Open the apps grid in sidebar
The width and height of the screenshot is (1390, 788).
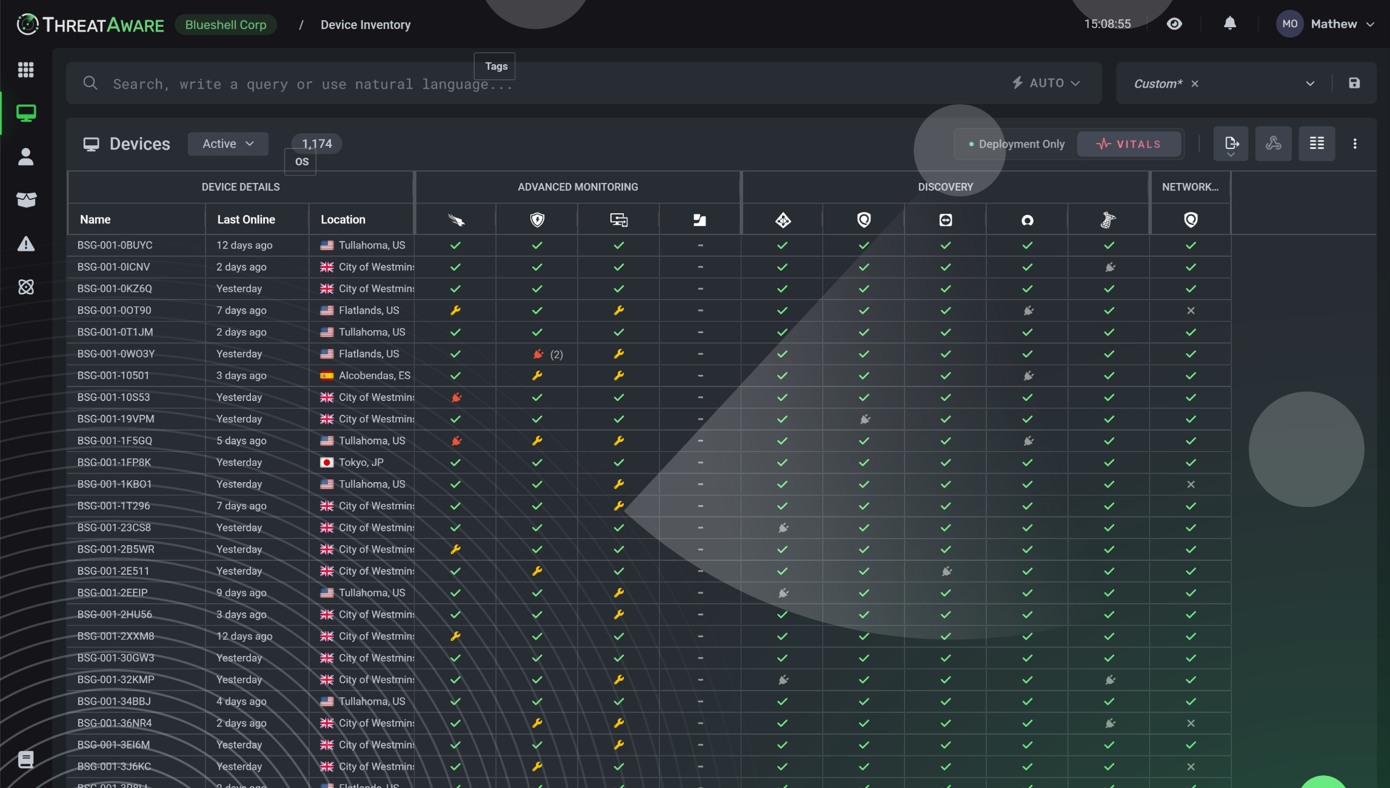point(25,70)
